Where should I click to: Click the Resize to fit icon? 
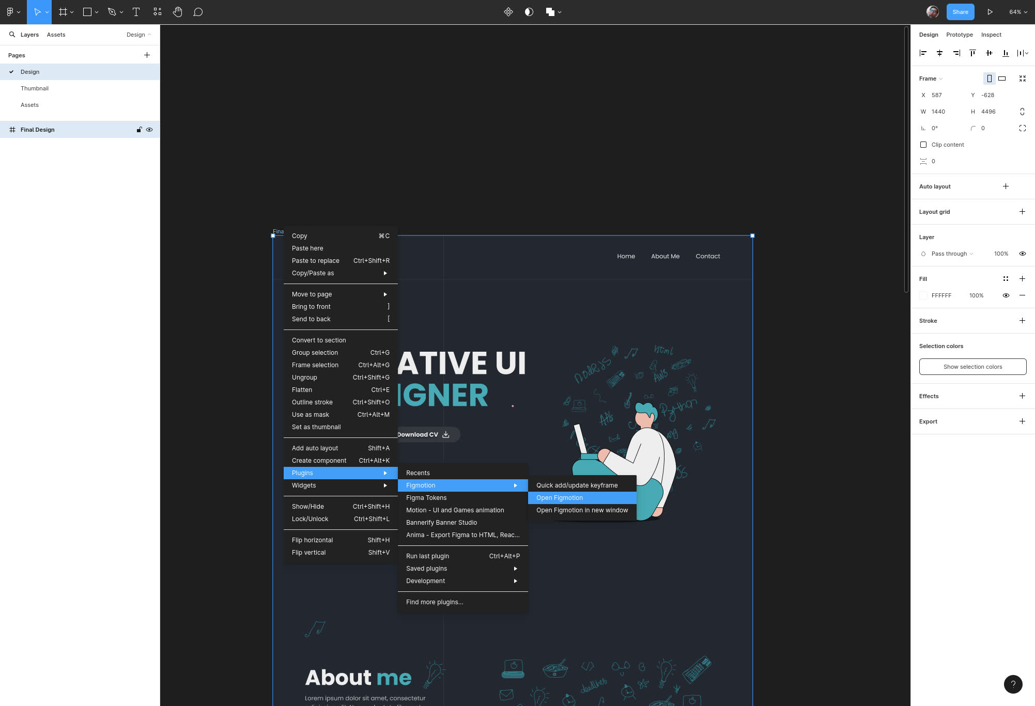coord(1023,79)
